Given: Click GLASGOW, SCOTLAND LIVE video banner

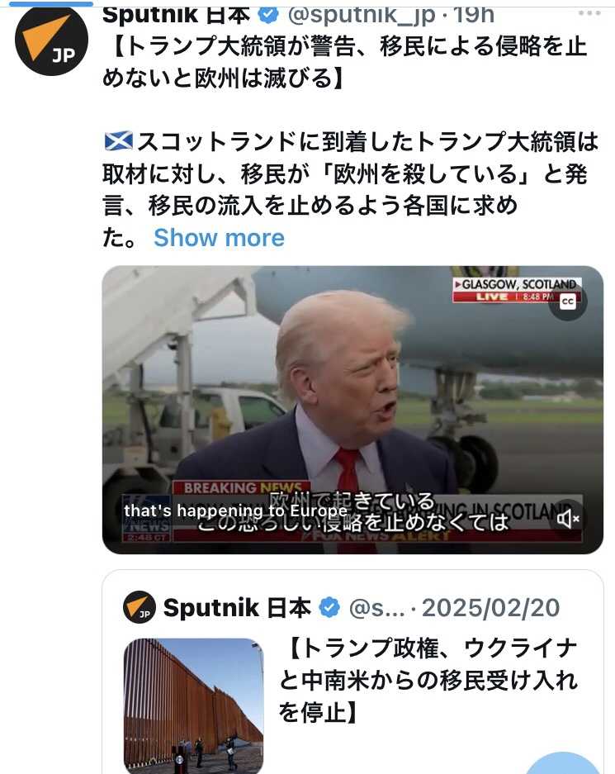Looking at the screenshot, I should [x=517, y=290].
